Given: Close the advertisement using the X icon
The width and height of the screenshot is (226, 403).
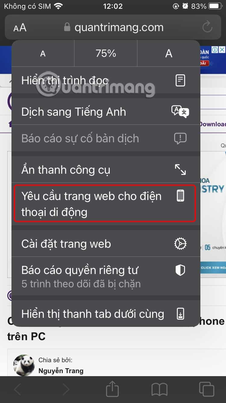Looking at the screenshot, I should click(x=222, y=50).
